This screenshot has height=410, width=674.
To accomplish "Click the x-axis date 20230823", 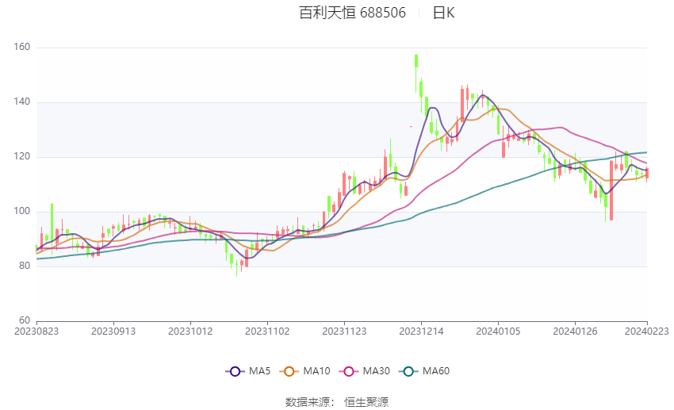I will (x=36, y=331).
